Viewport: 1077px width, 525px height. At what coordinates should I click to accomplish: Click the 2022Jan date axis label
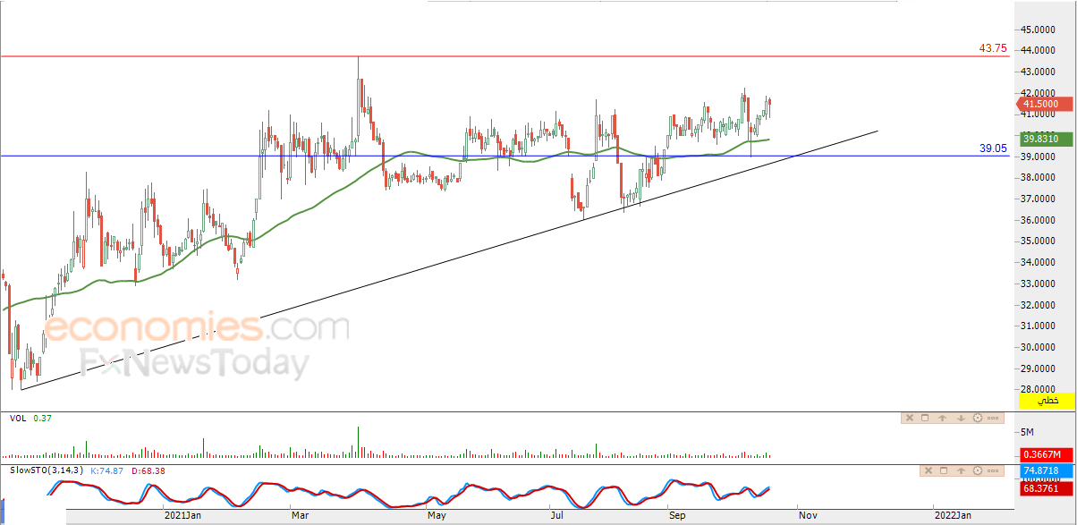pyautogui.click(x=951, y=515)
